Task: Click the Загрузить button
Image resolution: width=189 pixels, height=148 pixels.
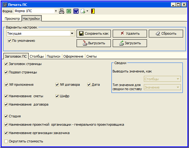Action: pos(130,43)
